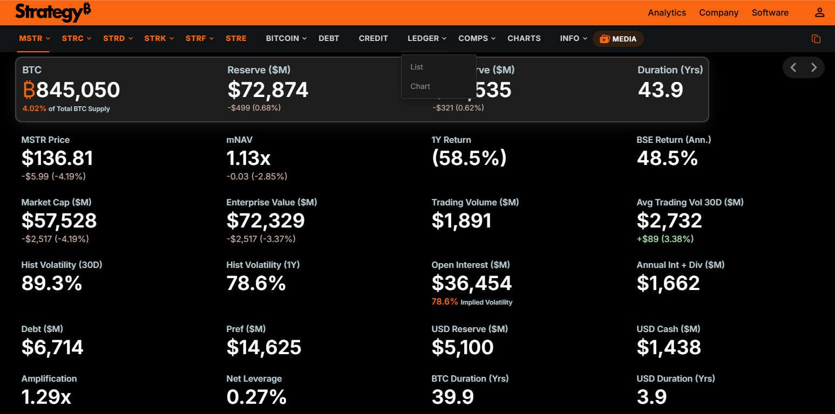Screen dimensions: 835x414
Task: Open the user account icon
Action: pos(819,12)
